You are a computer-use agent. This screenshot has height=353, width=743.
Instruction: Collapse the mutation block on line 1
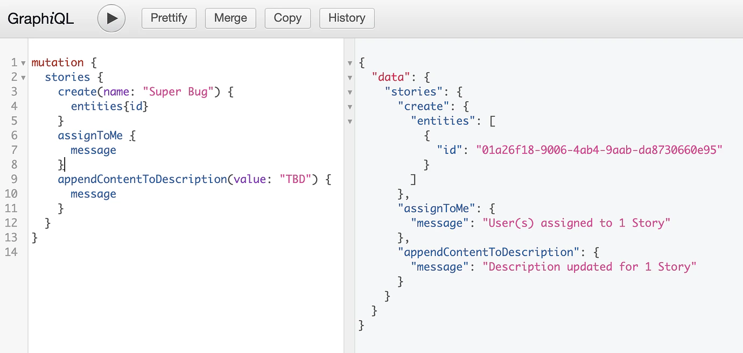[23, 63]
